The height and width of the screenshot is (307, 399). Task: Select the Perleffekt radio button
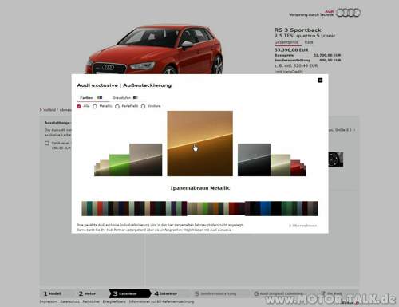117,106
